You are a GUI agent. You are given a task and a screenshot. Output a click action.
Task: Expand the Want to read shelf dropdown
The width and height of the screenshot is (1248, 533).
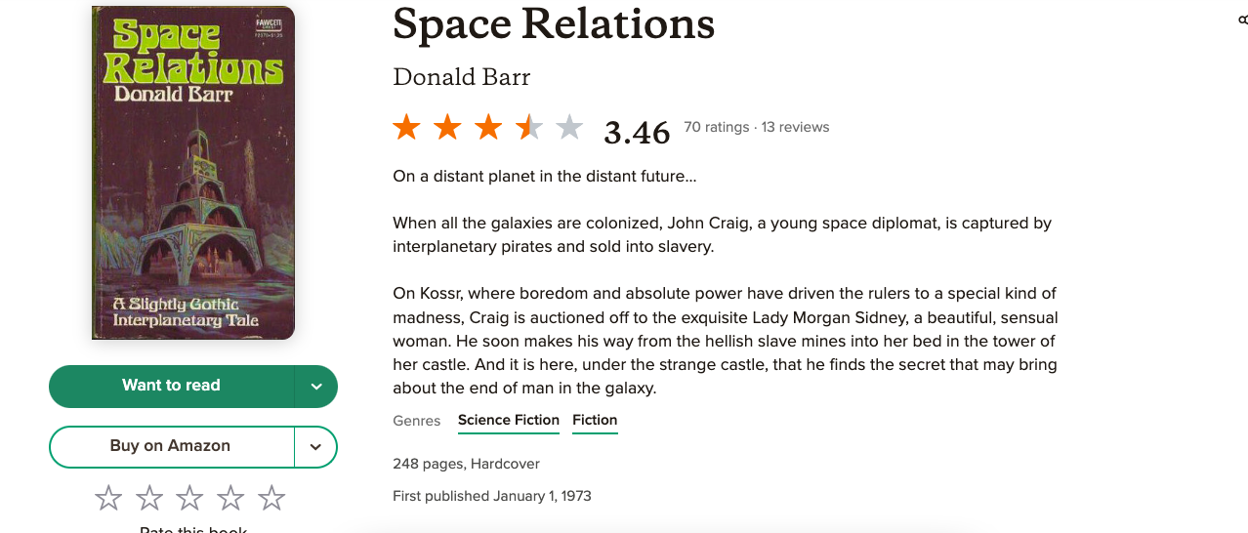[315, 387]
